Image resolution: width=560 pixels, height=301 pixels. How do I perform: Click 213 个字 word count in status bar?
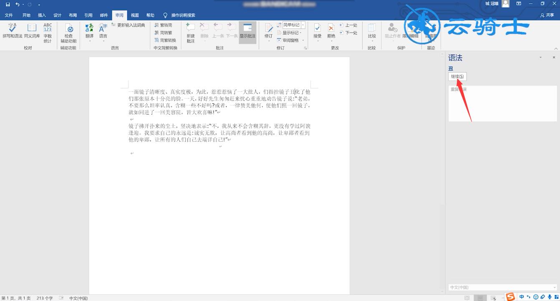(x=45, y=298)
